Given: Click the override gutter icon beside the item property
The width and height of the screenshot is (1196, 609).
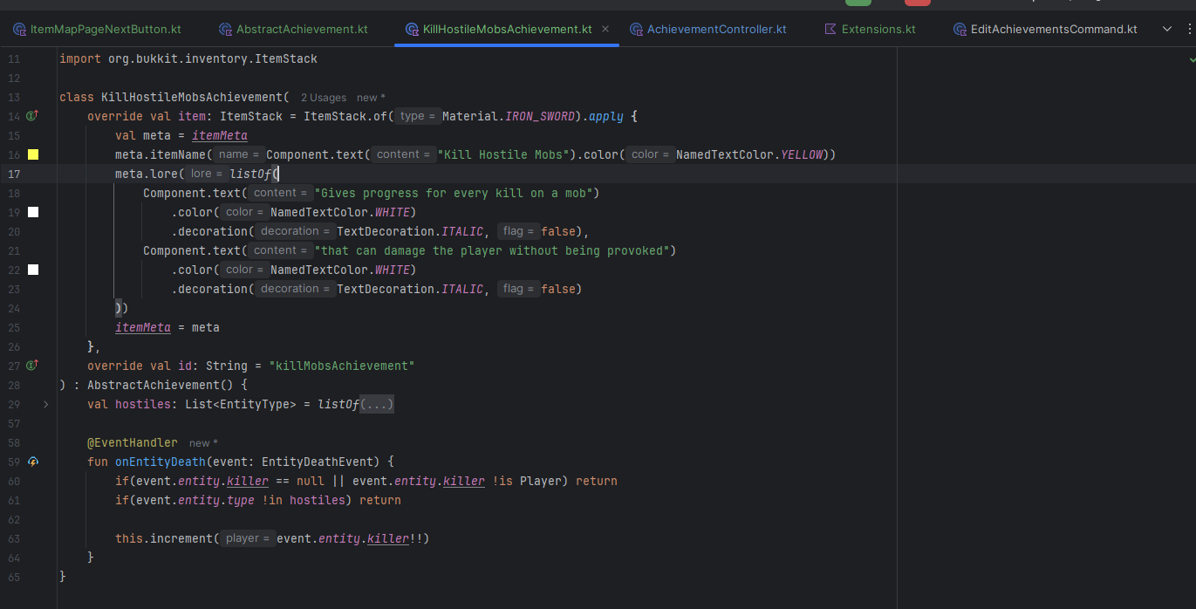Looking at the screenshot, I should (32, 116).
